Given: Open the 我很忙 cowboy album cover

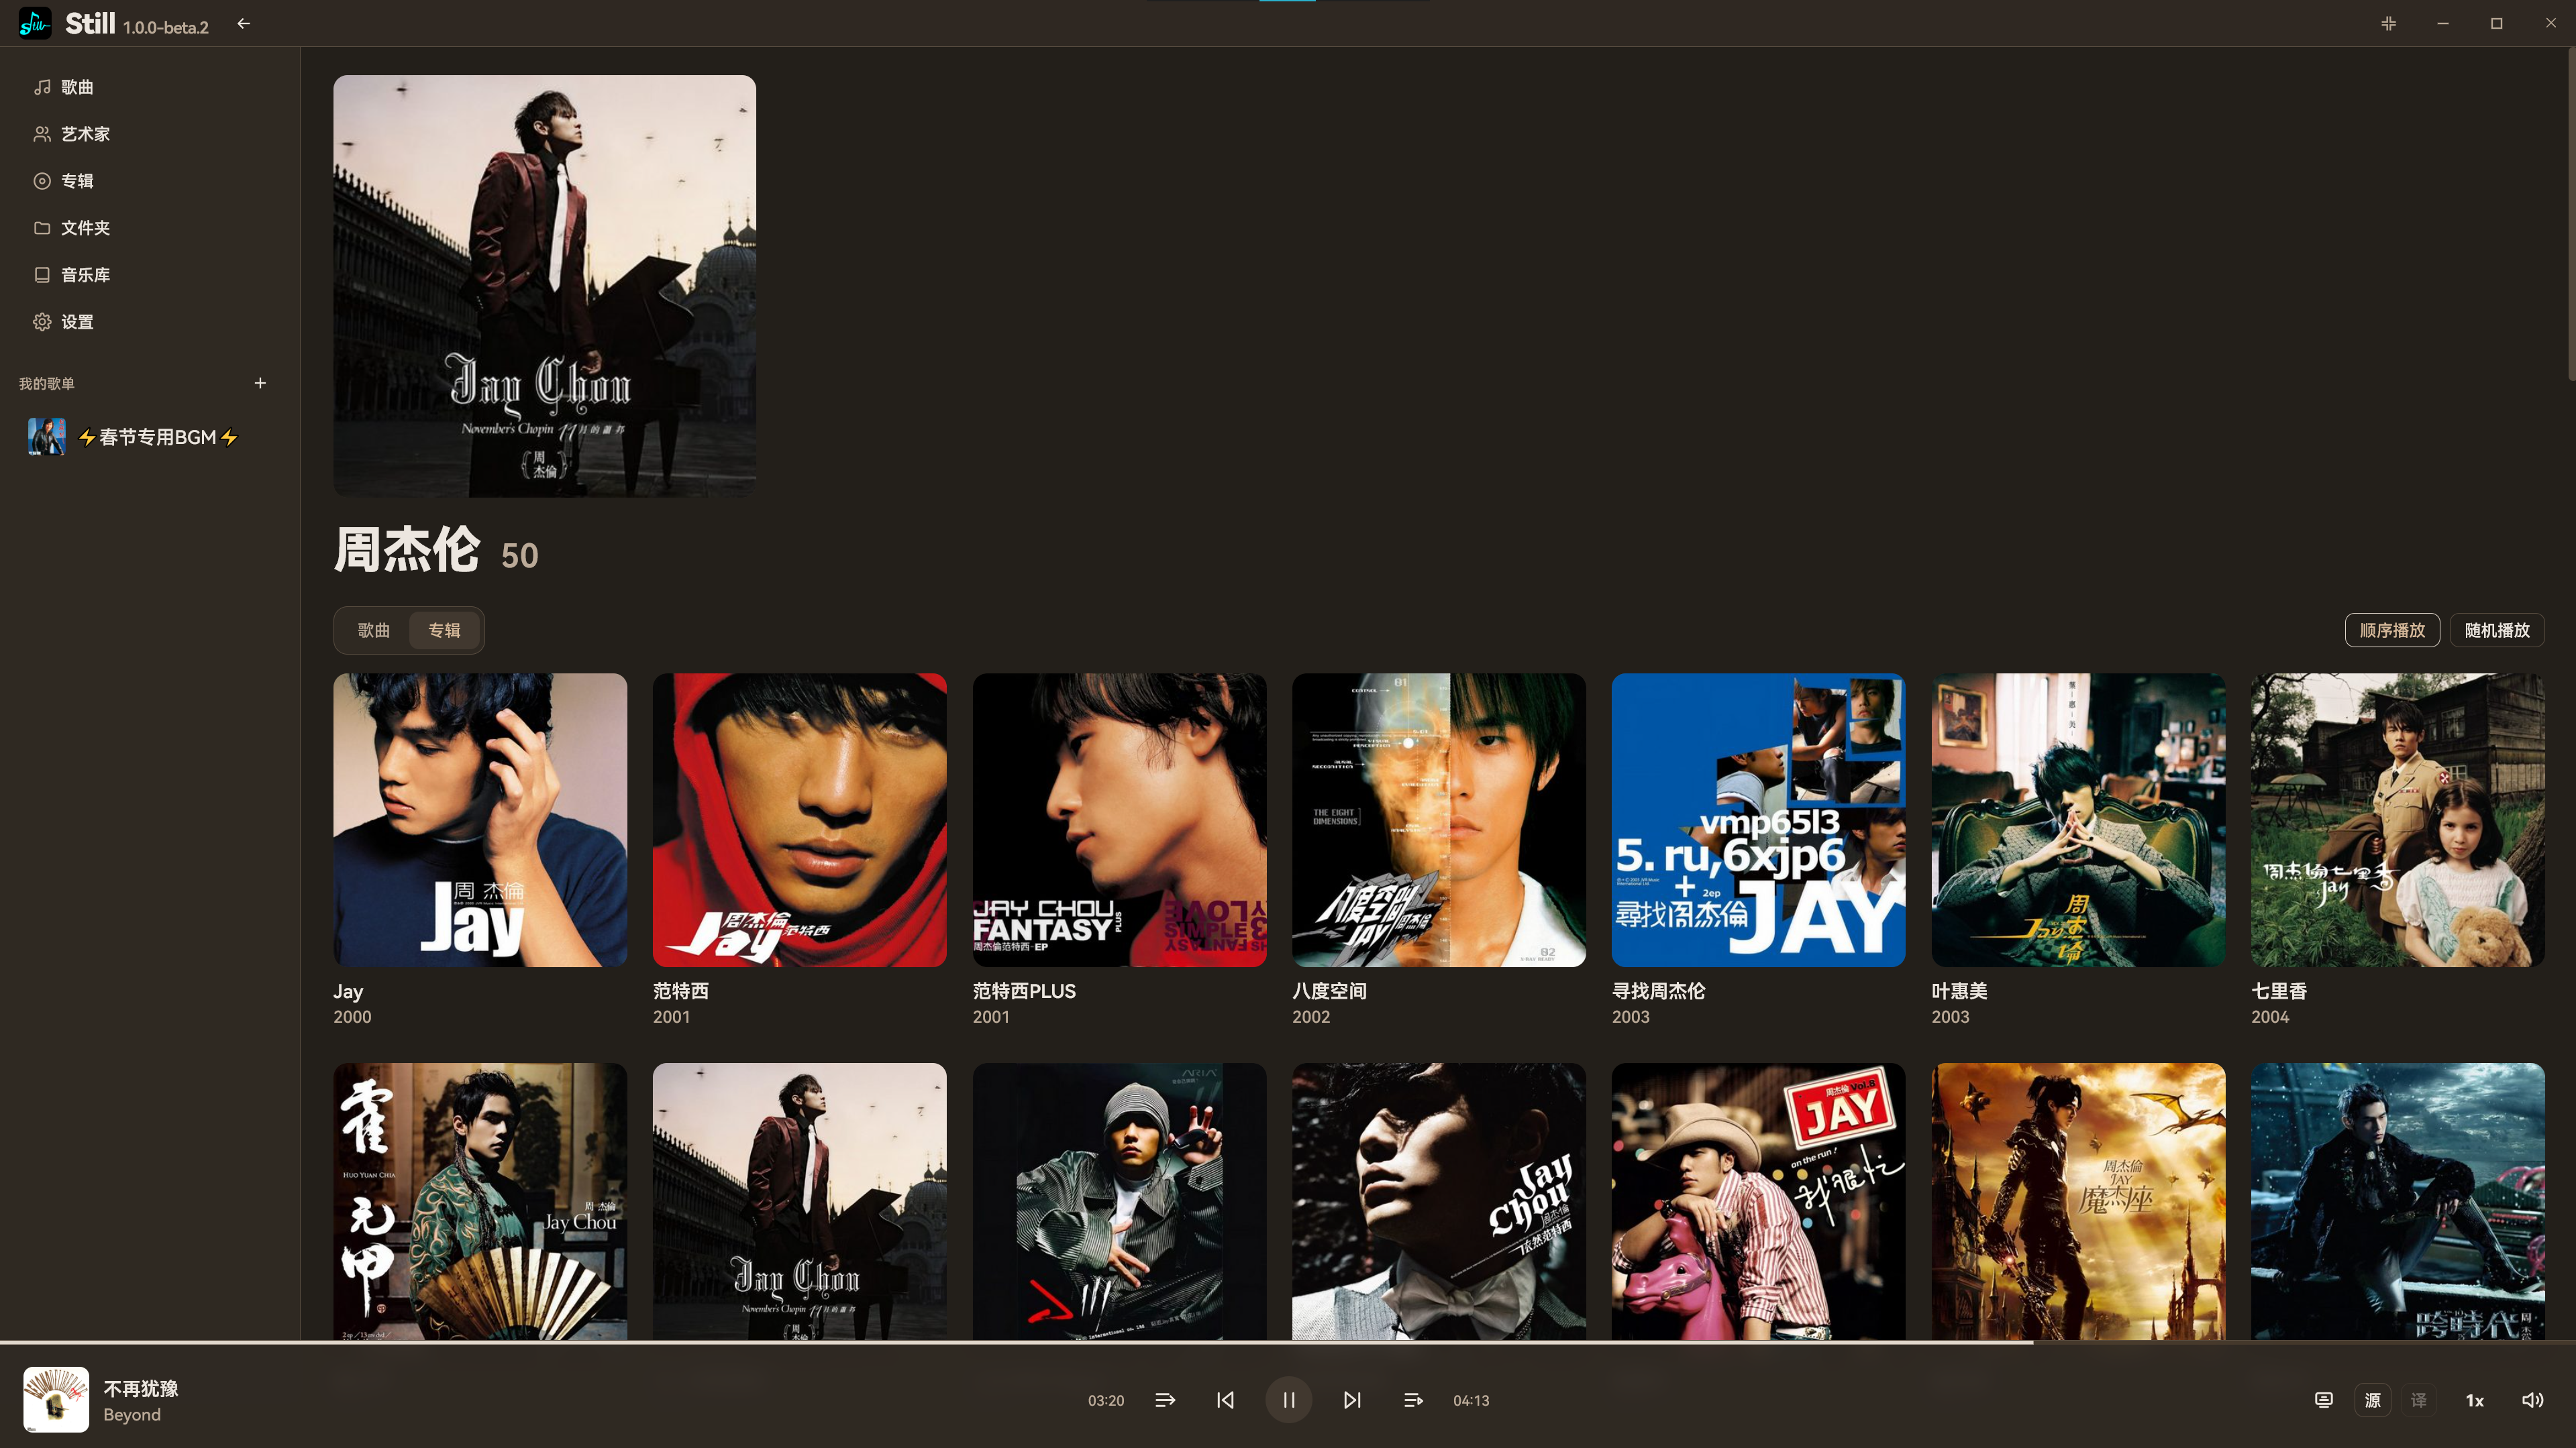Looking at the screenshot, I should point(1758,1201).
